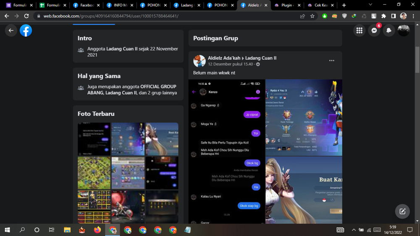Click the Postingan Grup heading
This screenshot has height=236, width=420.
pyautogui.click(x=215, y=38)
